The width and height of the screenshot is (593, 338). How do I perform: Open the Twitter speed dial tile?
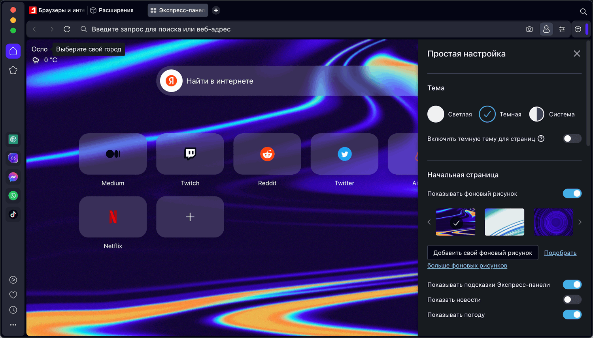coord(344,154)
